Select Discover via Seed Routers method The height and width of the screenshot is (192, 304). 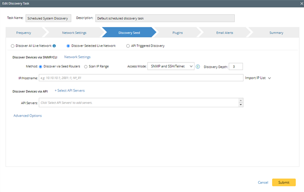pyautogui.click(x=41, y=66)
